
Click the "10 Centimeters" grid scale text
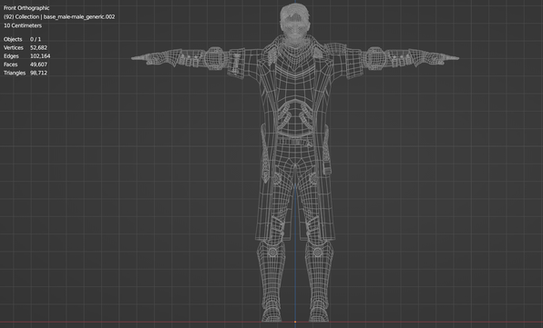(23, 25)
